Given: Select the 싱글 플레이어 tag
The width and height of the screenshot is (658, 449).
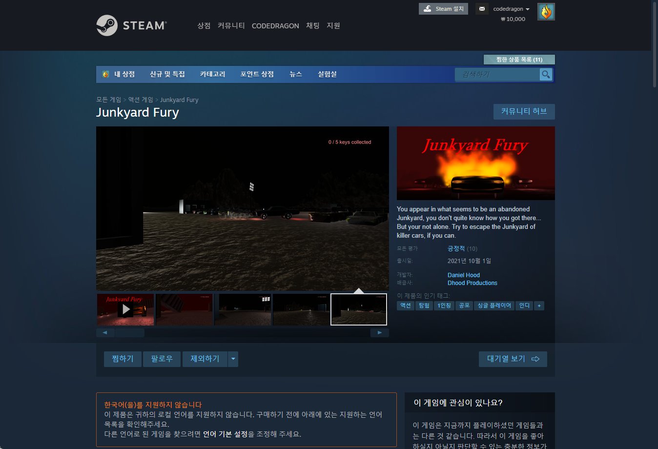Looking at the screenshot, I should click(494, 306).
